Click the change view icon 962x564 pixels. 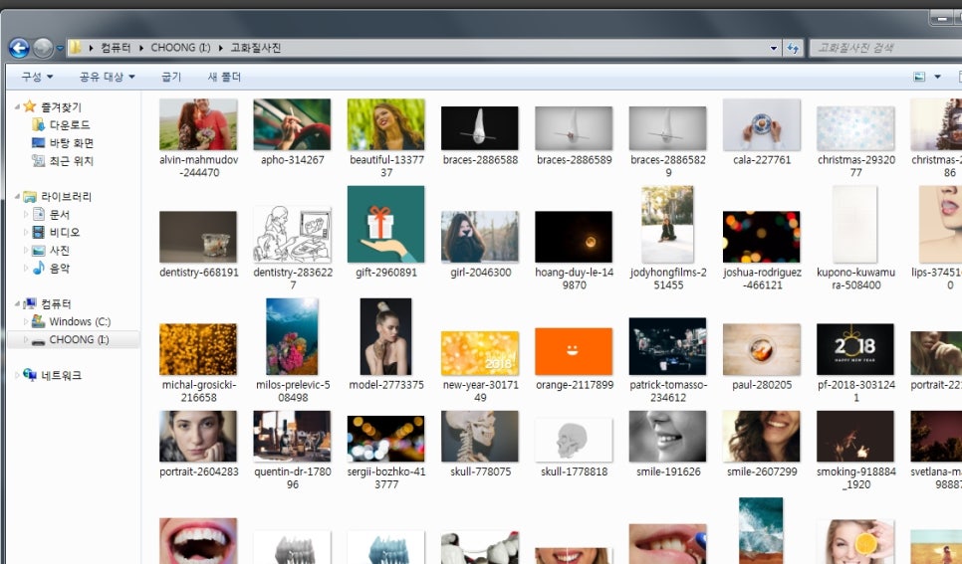click(919, 77)
